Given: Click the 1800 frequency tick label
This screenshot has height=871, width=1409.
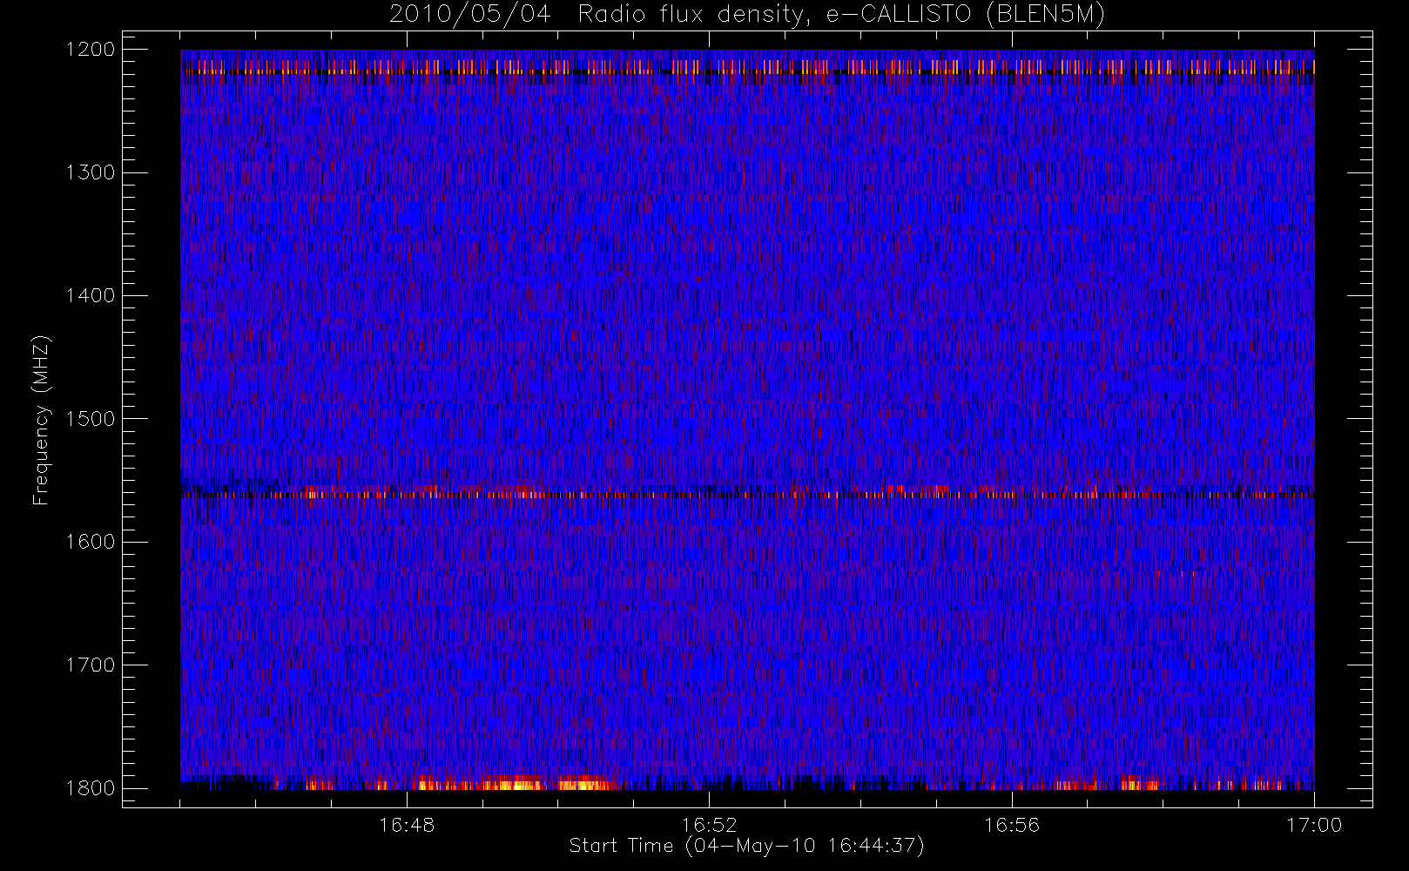Looking at the screenshot, I should tap(91, 787).
